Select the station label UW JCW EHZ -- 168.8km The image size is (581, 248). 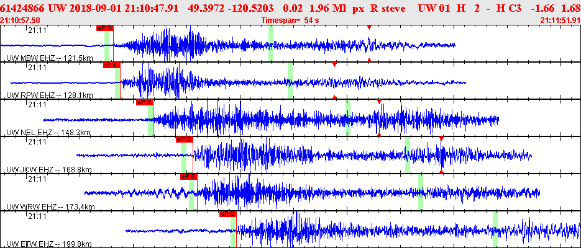[x=49, y=170]
